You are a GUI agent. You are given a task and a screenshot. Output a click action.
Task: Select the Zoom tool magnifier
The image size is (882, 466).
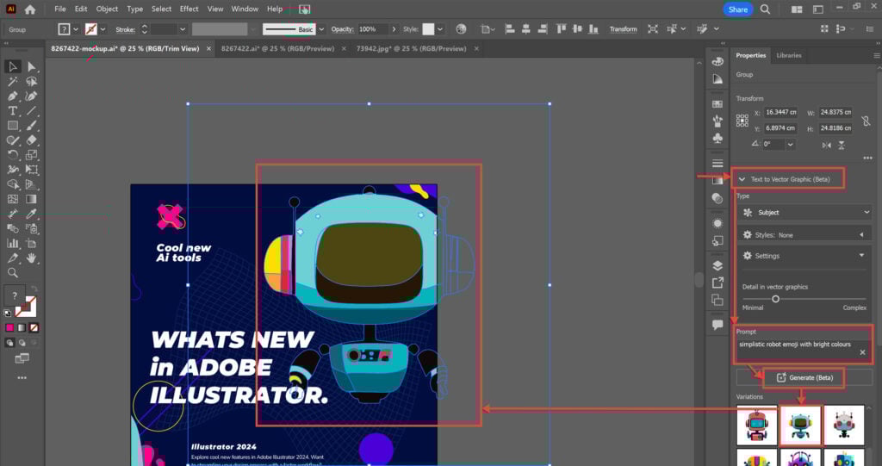[12, 273]
